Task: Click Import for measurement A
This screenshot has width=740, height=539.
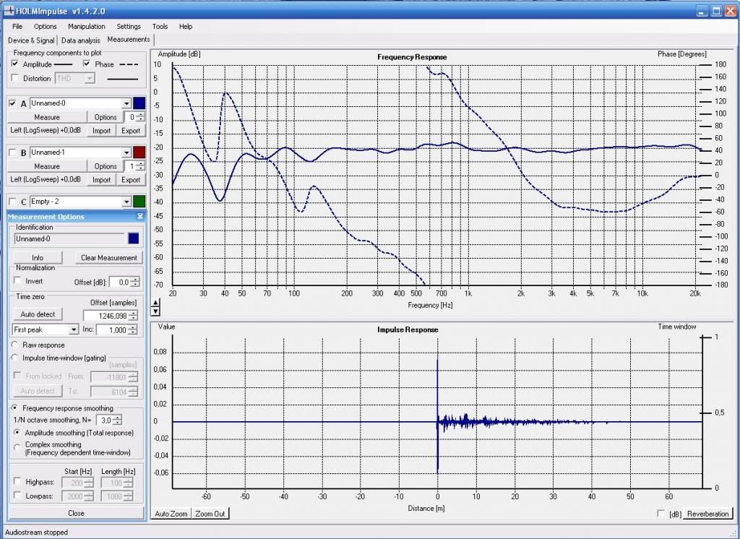Action: tap(101, 131)
